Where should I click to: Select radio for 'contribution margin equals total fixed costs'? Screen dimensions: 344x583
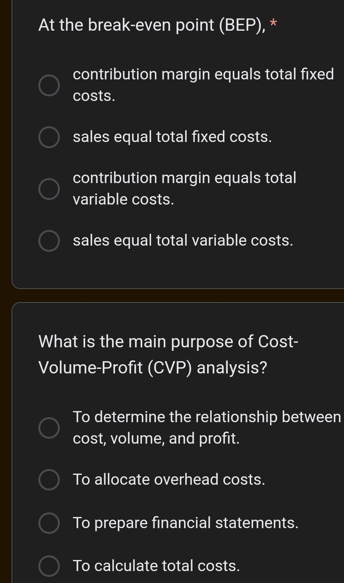pyautogui.click(x=49, y=85)
